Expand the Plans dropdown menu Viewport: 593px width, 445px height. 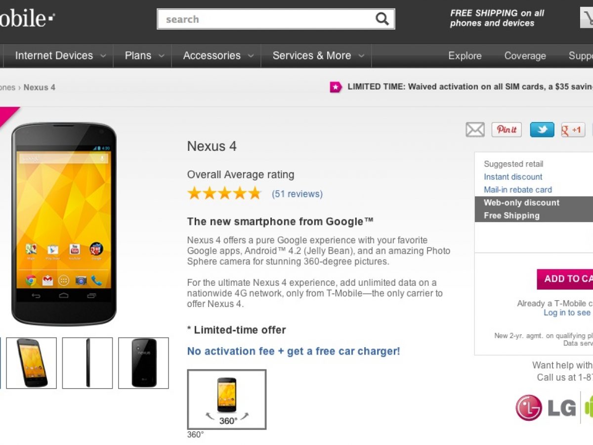coord(144,56)
